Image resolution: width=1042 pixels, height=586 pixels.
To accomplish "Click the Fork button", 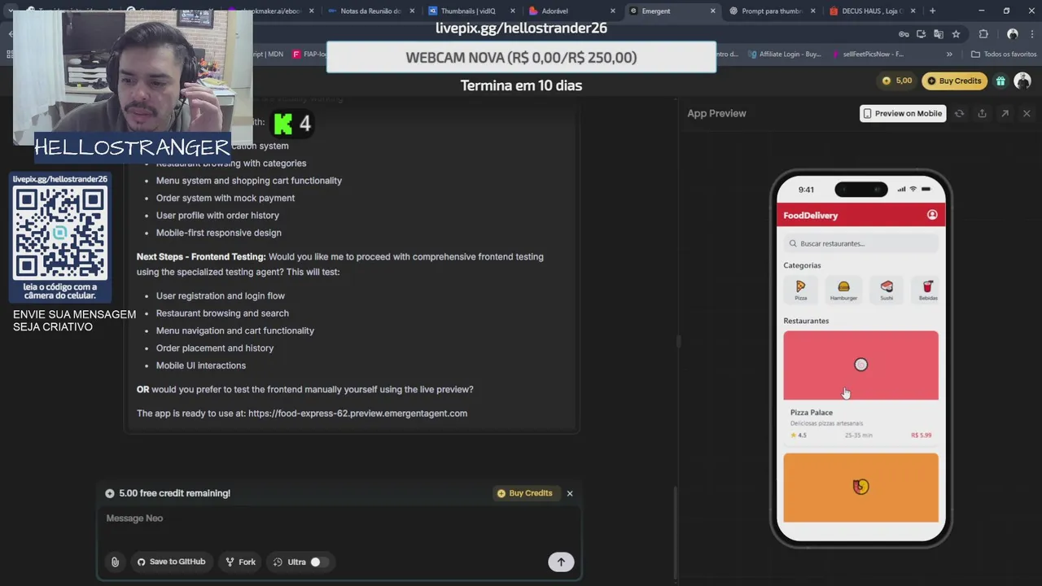I will (x=241, y=562).
